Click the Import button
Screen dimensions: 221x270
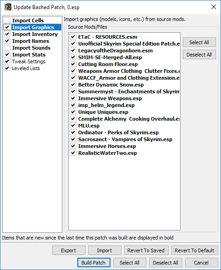pyautogui.click(x=105, y=250)
